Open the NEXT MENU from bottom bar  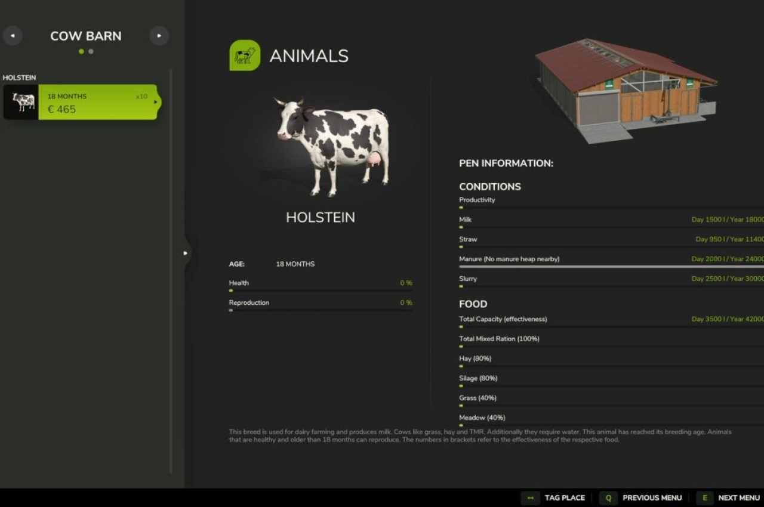tap(739, 497)
